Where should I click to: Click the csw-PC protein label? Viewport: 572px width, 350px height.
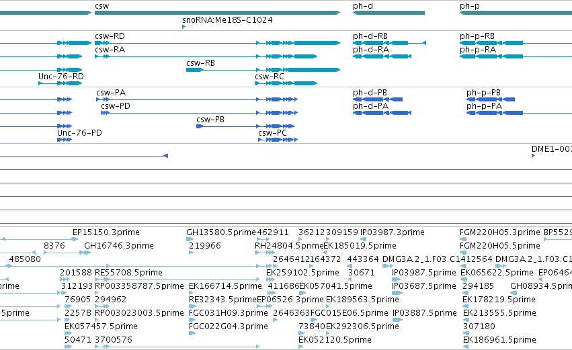pos(272,134)
